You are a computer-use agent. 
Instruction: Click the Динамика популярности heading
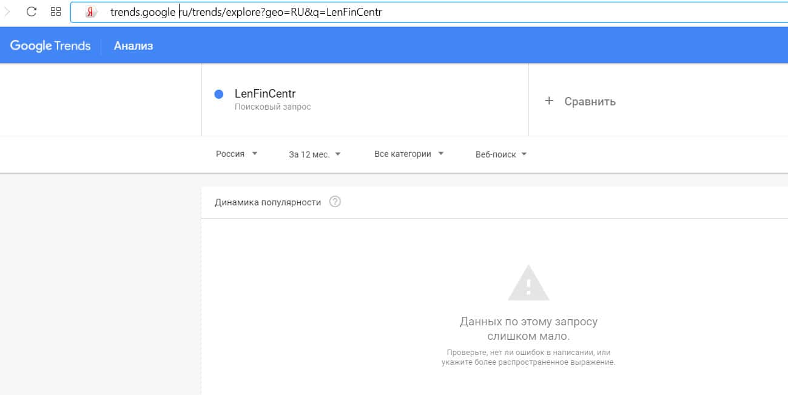coord(268,202)
